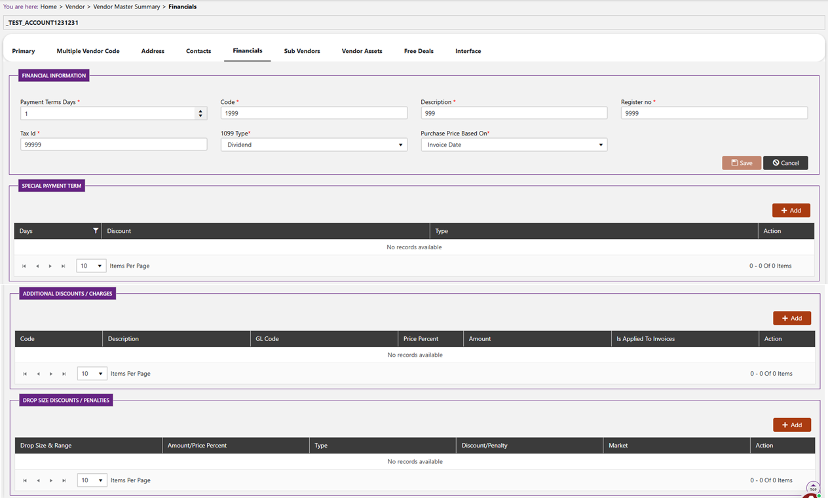This screenshot has width=828, height=498.
Task: Switch to Multiple Vendor Code tab
Action: 88,51
